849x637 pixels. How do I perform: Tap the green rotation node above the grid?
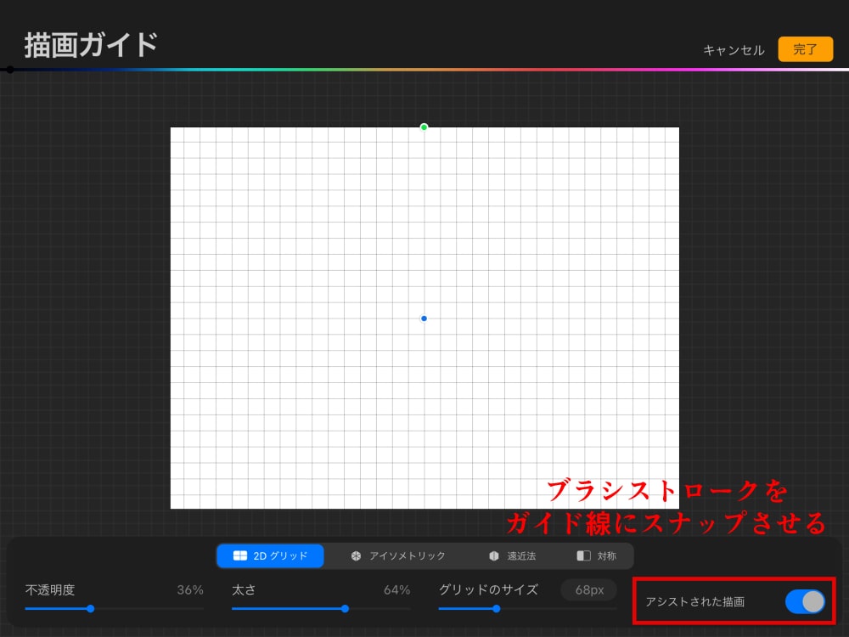point(424,127)
